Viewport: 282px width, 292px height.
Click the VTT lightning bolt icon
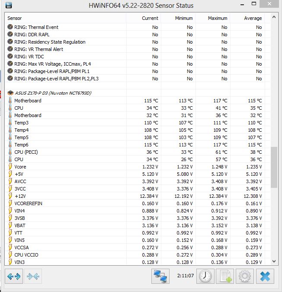[10, 232]
